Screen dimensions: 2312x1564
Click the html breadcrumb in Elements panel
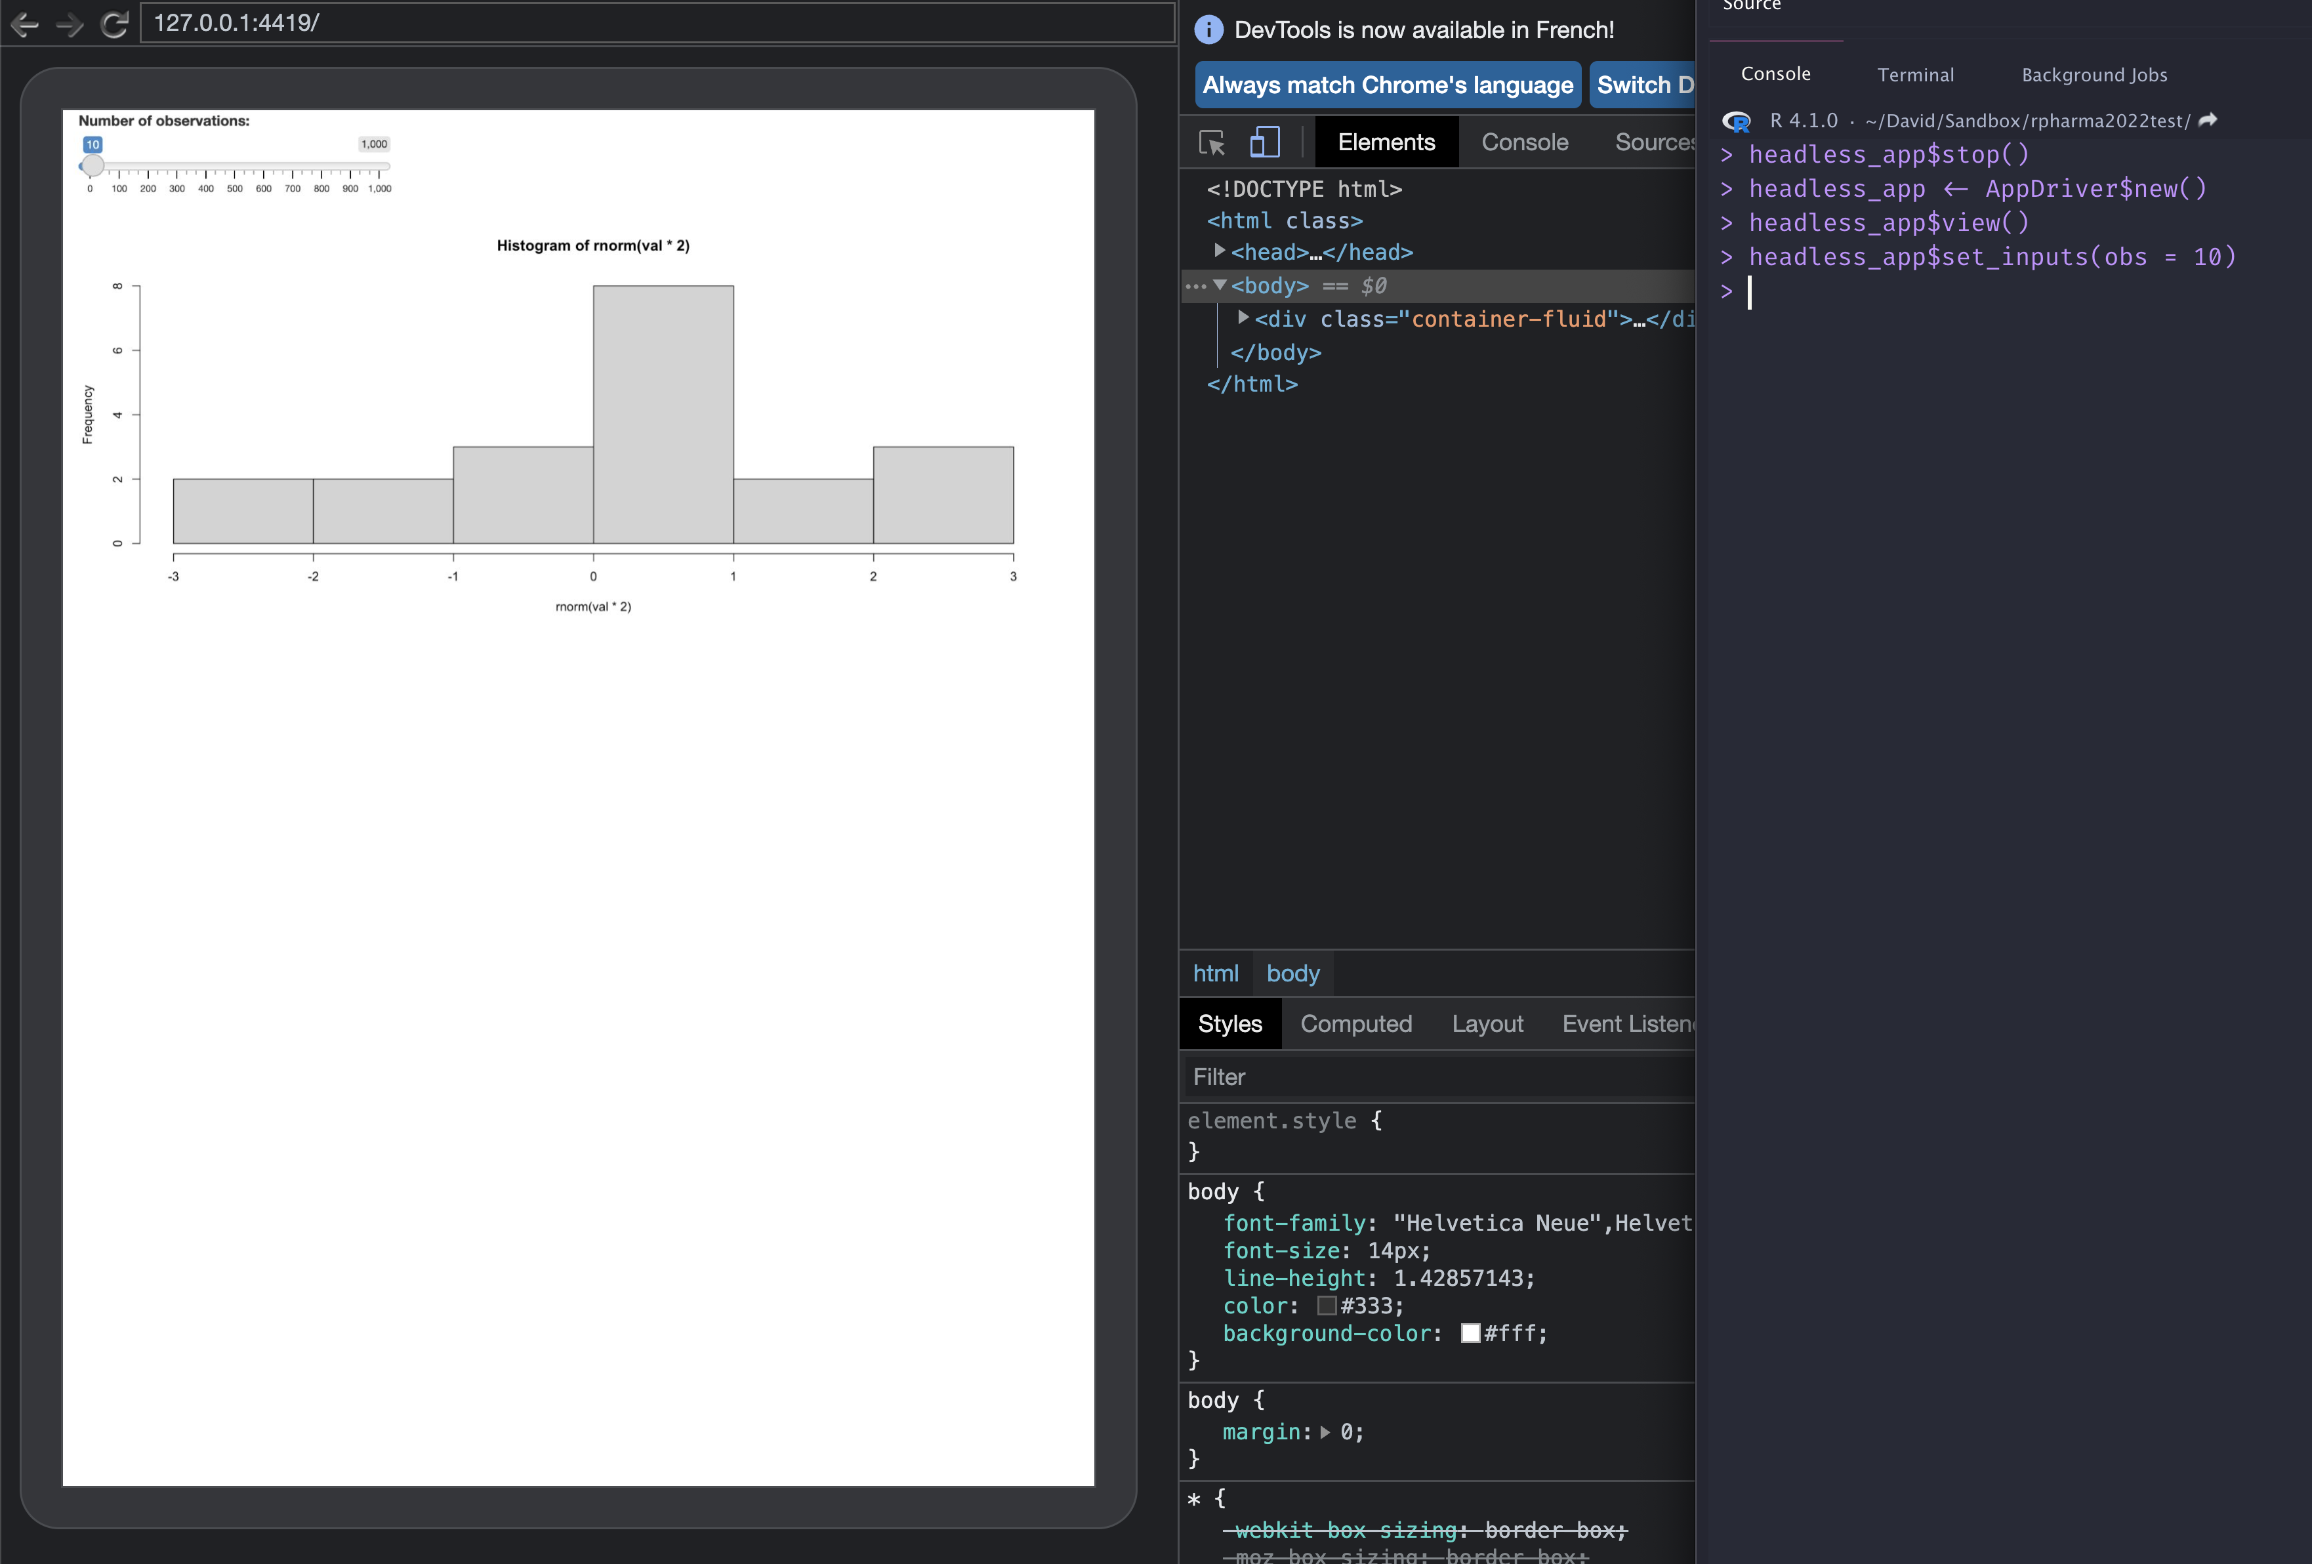(1216, 973)
